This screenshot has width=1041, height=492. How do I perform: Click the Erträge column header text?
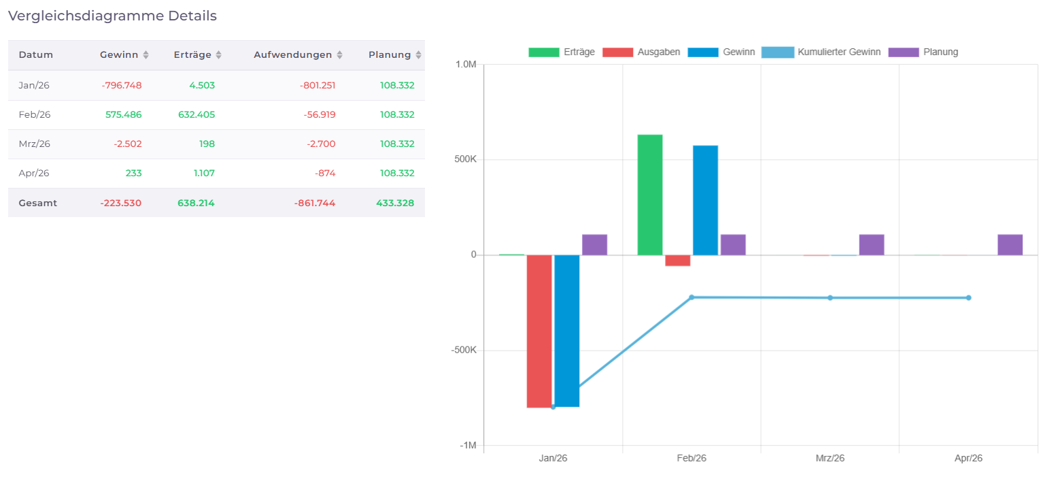[x=192, y=55]
